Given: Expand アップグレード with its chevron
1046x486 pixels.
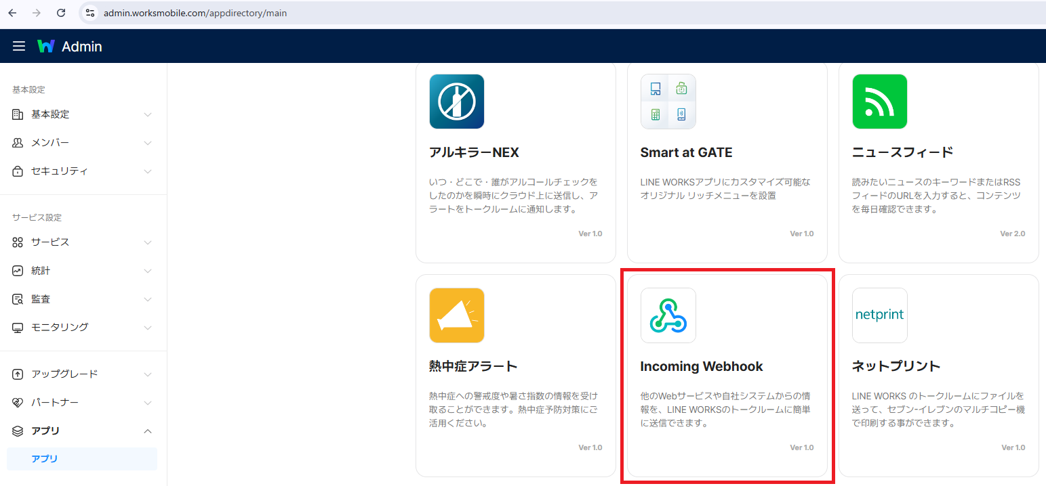Looking at the screenshot, I should pyautogui.click(x=148, y=374).
